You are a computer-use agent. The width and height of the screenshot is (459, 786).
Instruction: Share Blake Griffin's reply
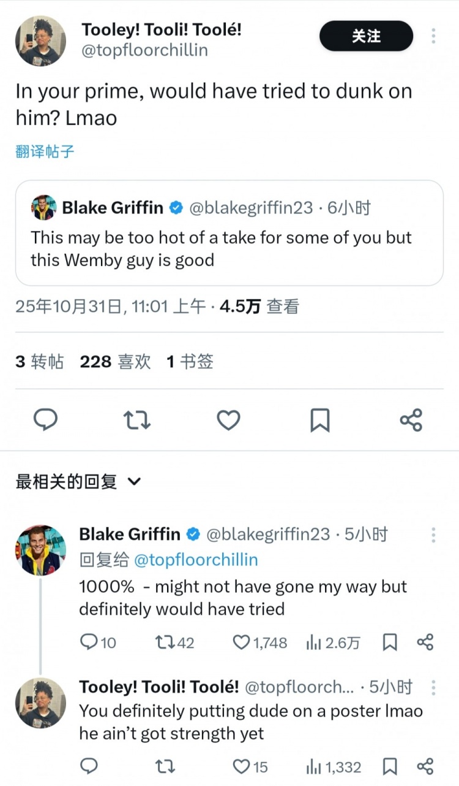[425, 642]
